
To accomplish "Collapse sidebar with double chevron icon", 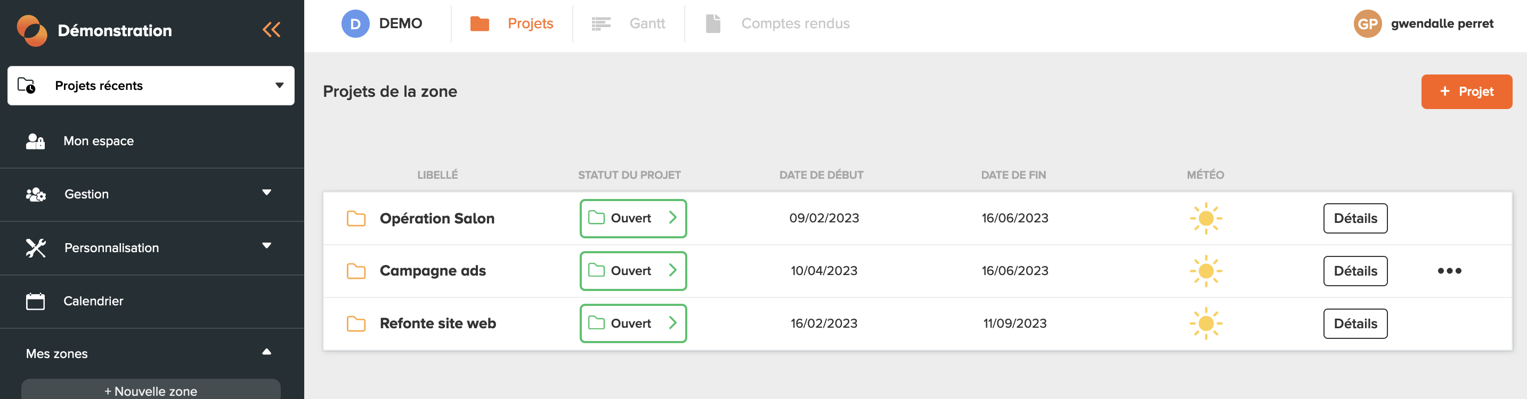I will pyautogui.click(x=272, y=30).
